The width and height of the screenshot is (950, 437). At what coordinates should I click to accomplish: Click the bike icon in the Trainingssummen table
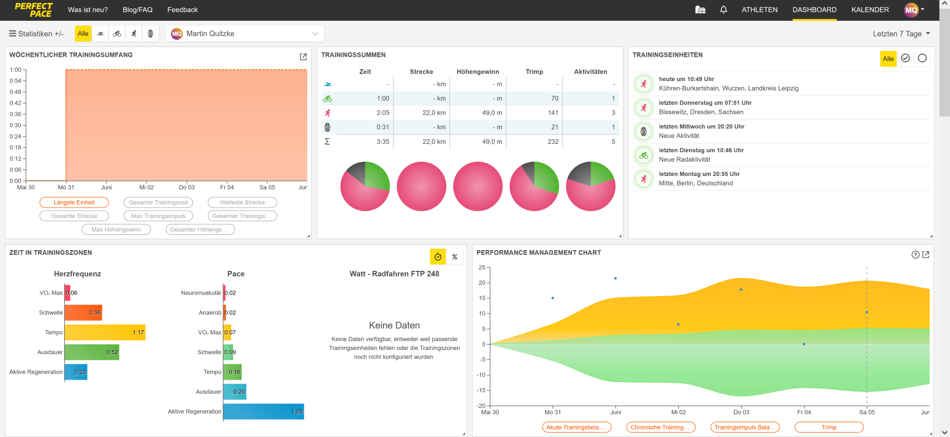pyautogui.click(x=328, y=99)
